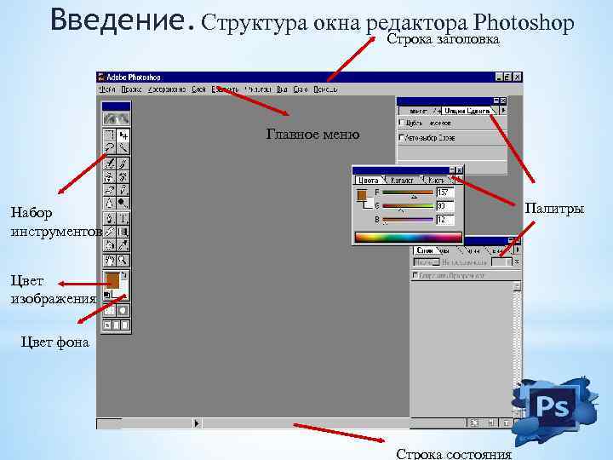This screenshot has width=613, height=460.
Task: Click the B color slider
Action: coord(408,220)
